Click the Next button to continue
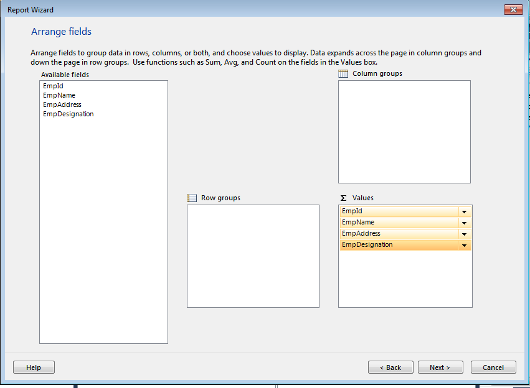 440,367
